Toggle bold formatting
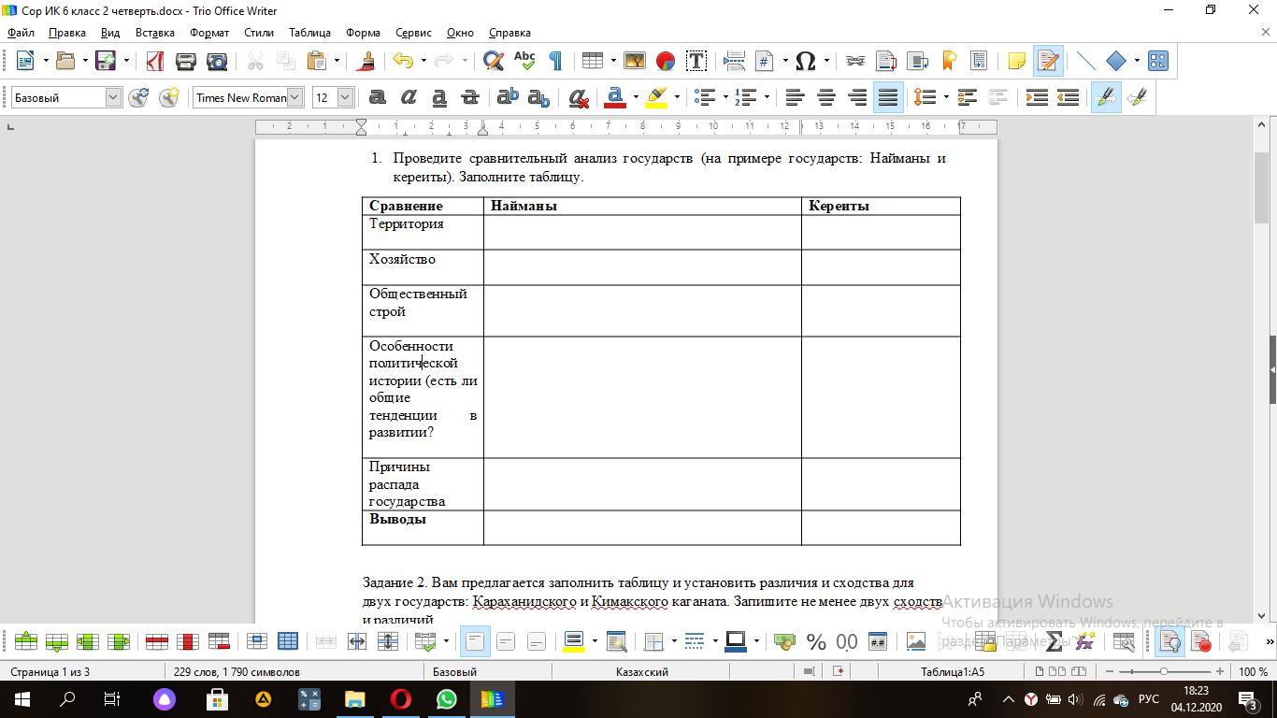 coord(378,97)
